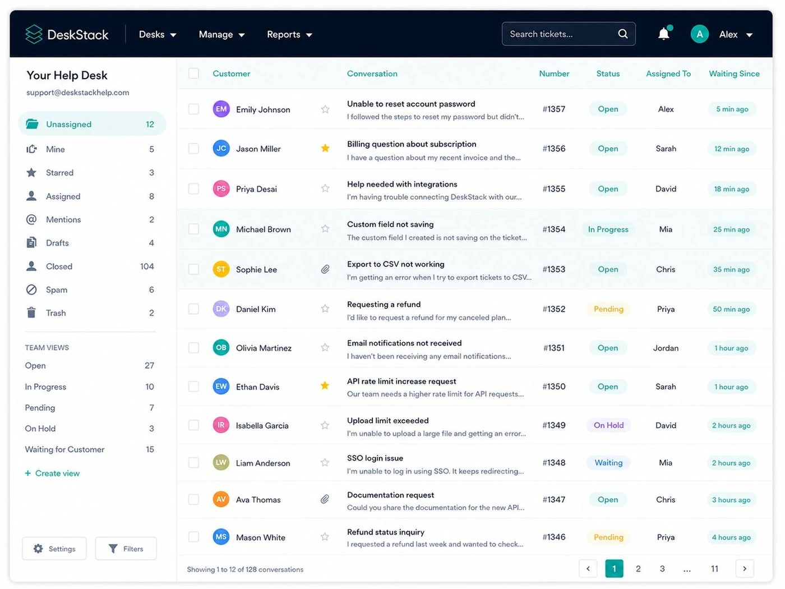
Task: Select the On Hold team view
Action: 90,429
